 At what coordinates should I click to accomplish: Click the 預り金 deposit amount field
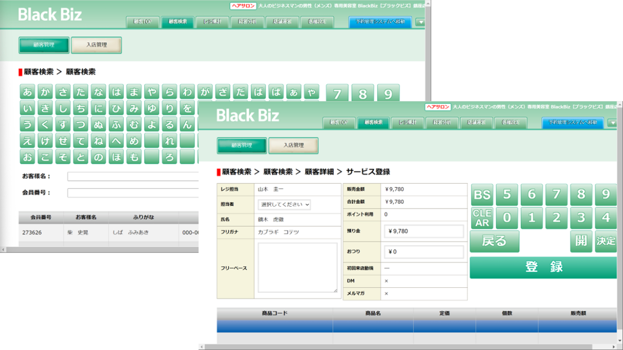[424, 232]
